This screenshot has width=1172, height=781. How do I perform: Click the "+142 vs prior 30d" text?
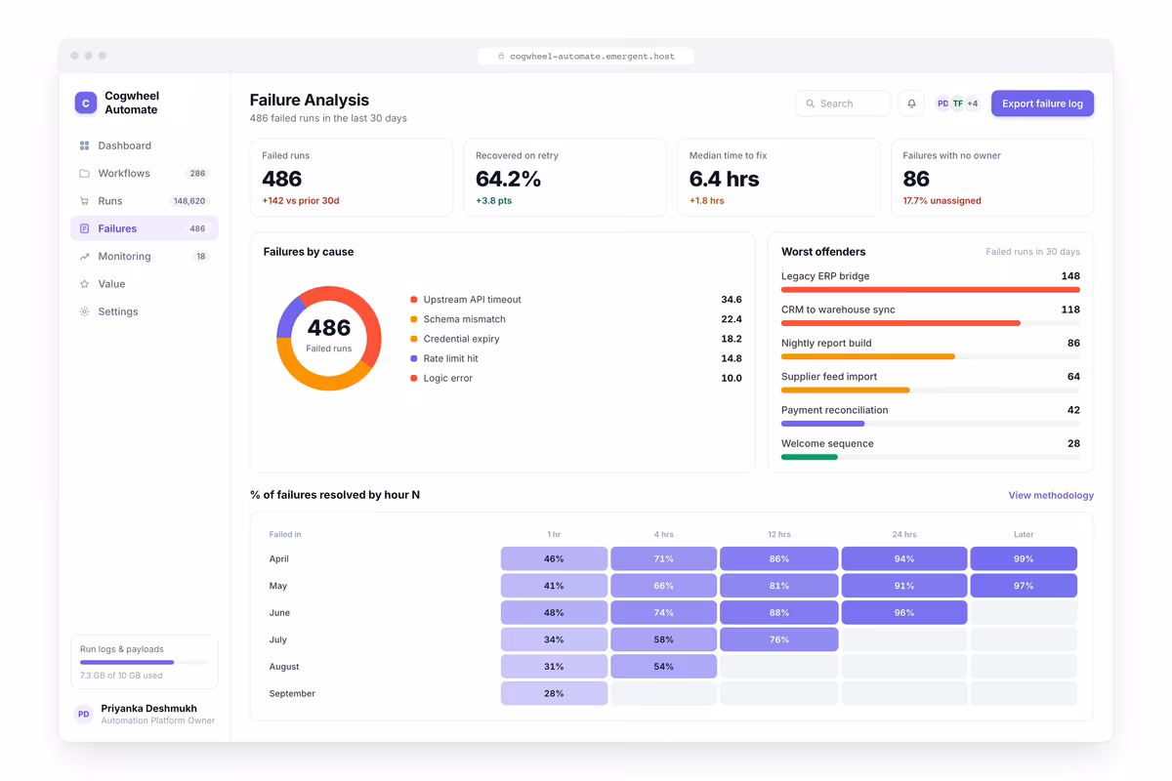pos(301,201)
